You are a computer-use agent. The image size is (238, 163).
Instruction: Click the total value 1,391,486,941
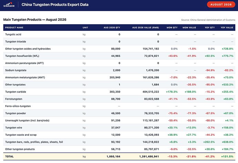pos(149,156)
